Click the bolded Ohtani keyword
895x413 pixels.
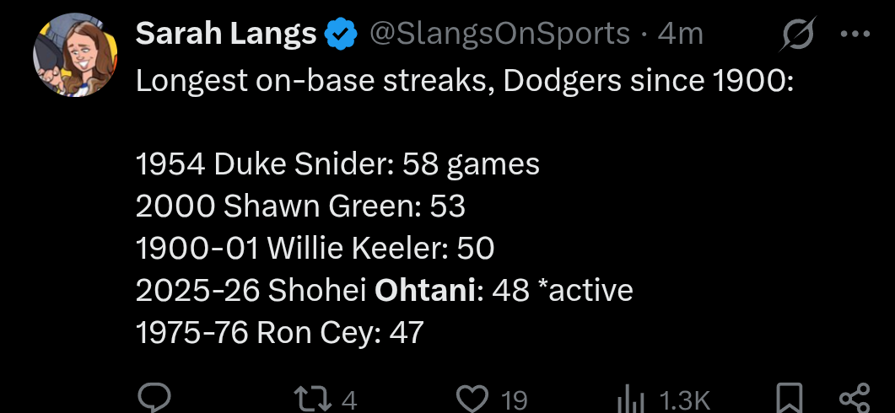427,291
